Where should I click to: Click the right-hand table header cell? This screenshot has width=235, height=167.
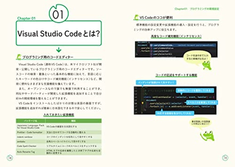[x=73, y=121]
